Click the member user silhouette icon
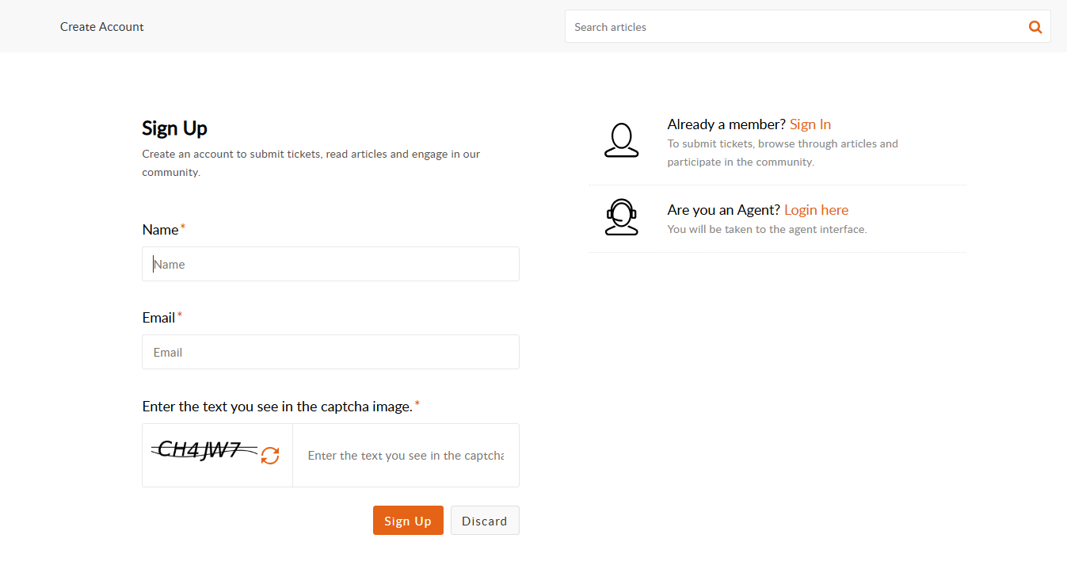Viewport: 1067px width, 573px height. pos(621,140)
